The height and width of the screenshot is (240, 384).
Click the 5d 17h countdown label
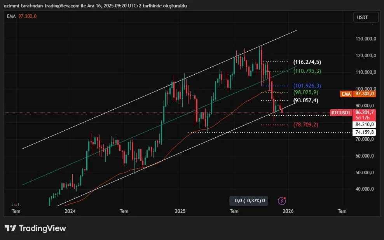pyautogui.click(x=363, y=118)
